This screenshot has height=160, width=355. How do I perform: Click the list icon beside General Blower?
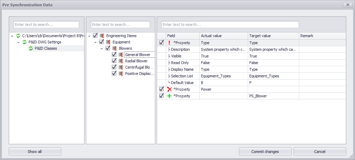(x=121, y=55)
